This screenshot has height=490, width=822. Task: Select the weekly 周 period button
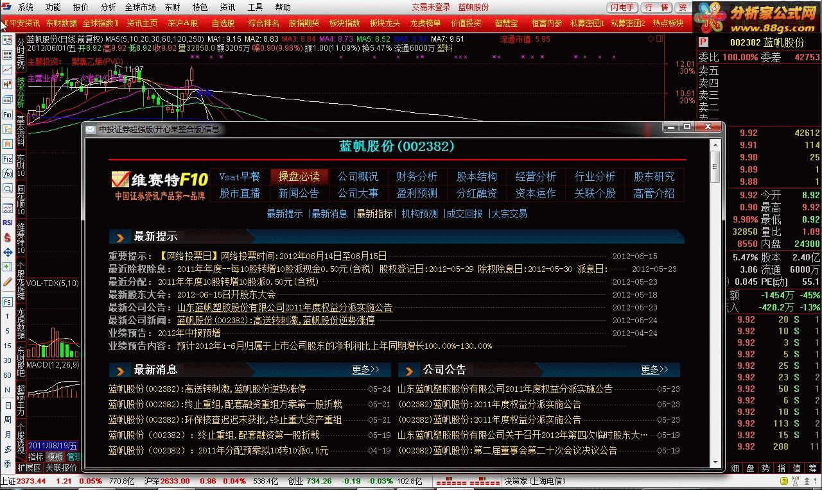tap(8, 420)
